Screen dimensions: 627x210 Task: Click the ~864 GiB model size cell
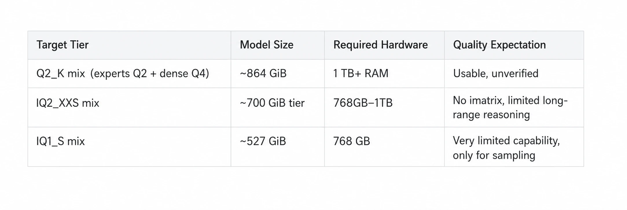point(277,73)
